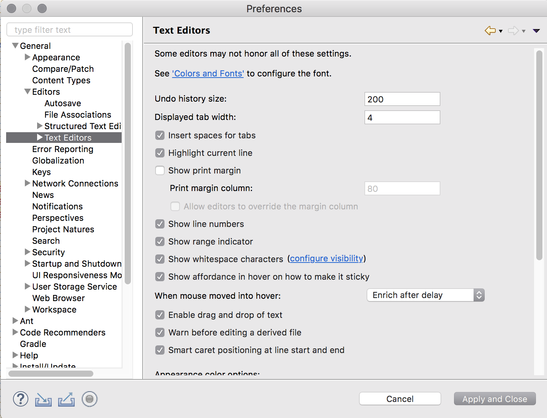Click the Export preferences icon
Image resolution: width=547 pixels, height=418 pixels.
click(x=66, y=400)
